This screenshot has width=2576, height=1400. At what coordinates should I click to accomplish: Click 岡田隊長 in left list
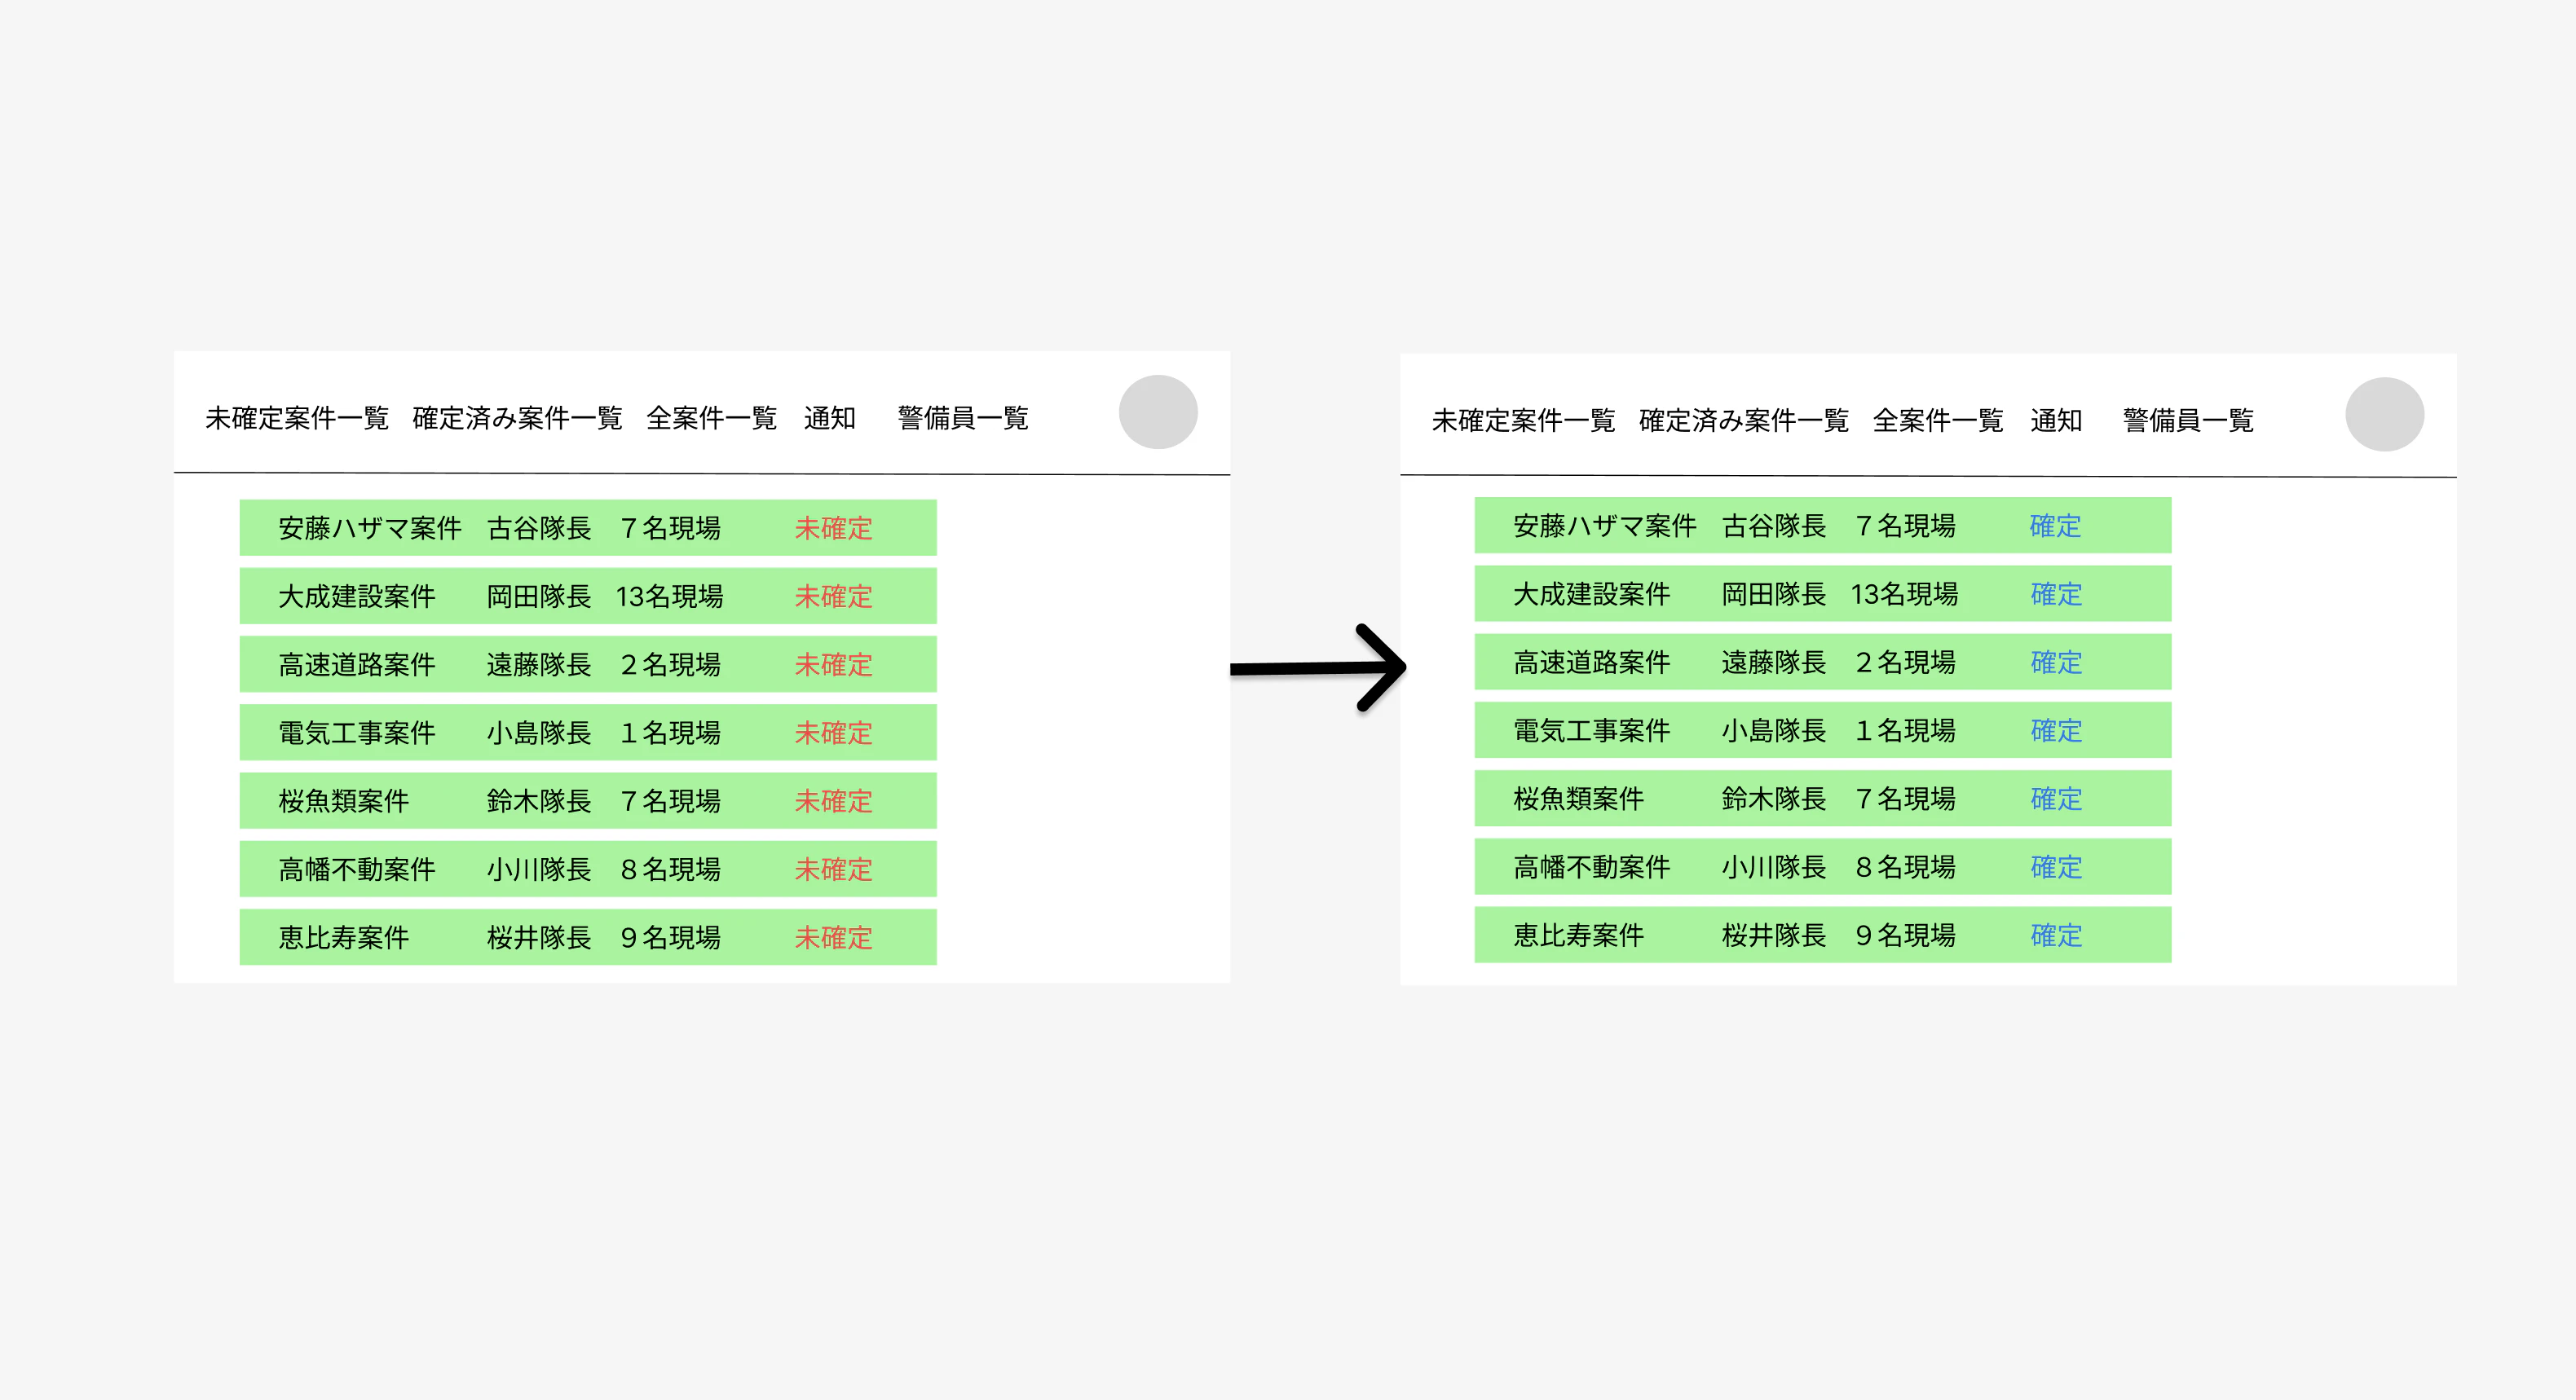point(539,596)
